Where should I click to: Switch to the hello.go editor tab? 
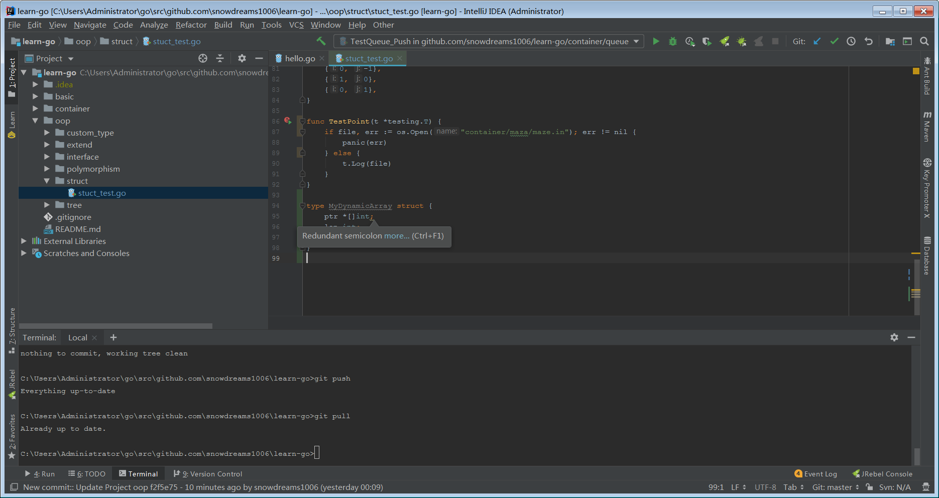[300, 59]
